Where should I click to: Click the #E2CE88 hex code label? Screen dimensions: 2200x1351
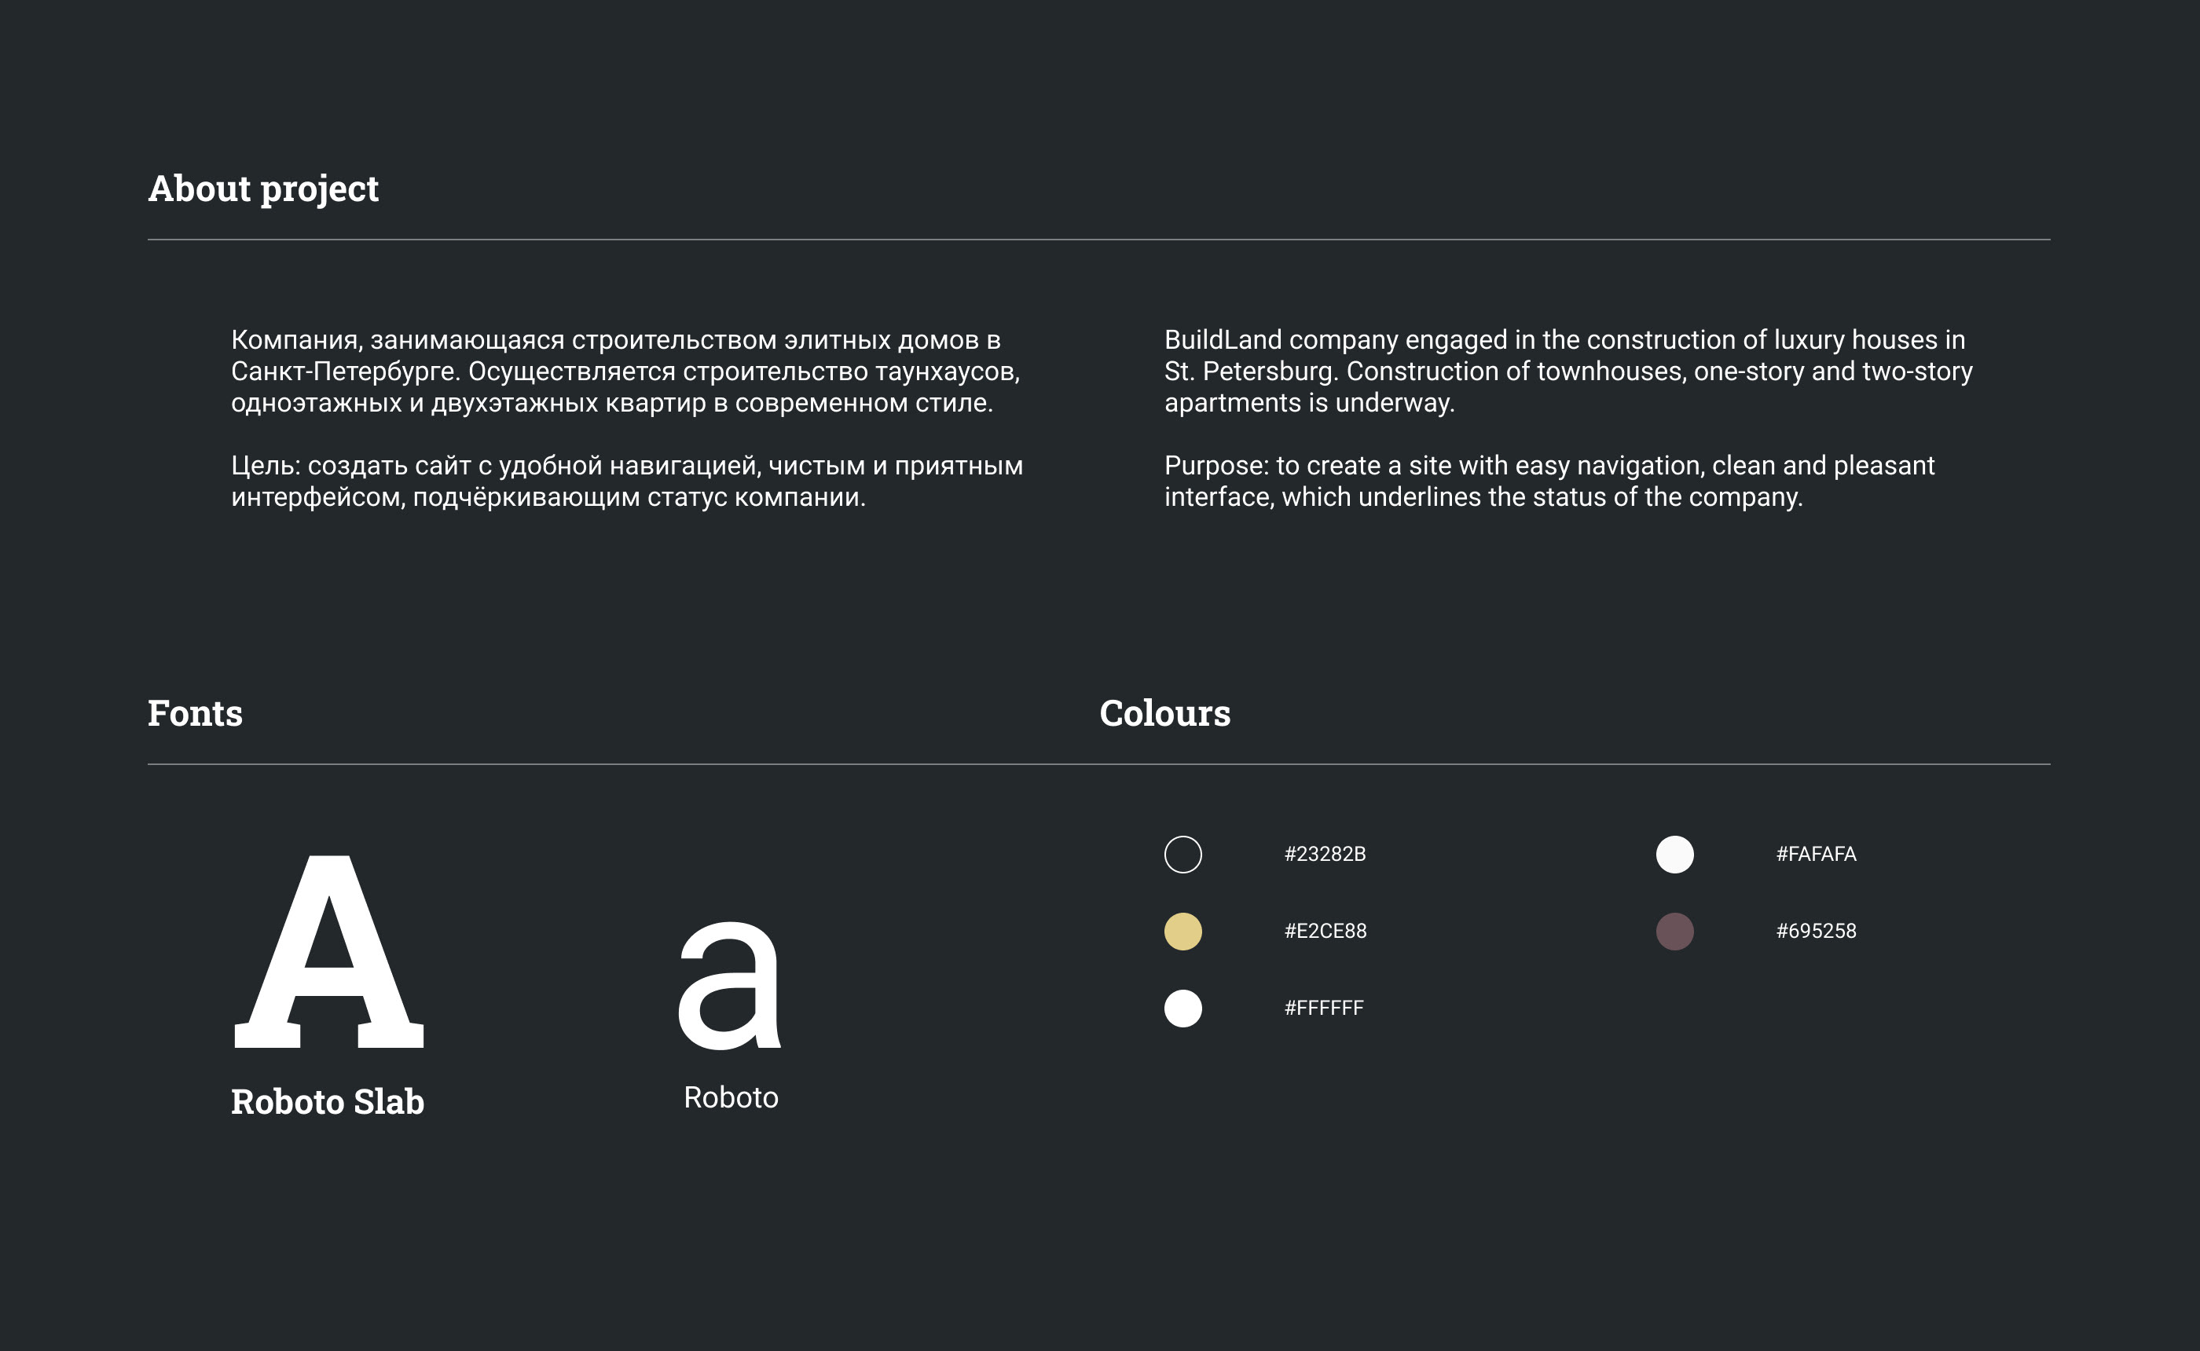(x=1324, y=931)
